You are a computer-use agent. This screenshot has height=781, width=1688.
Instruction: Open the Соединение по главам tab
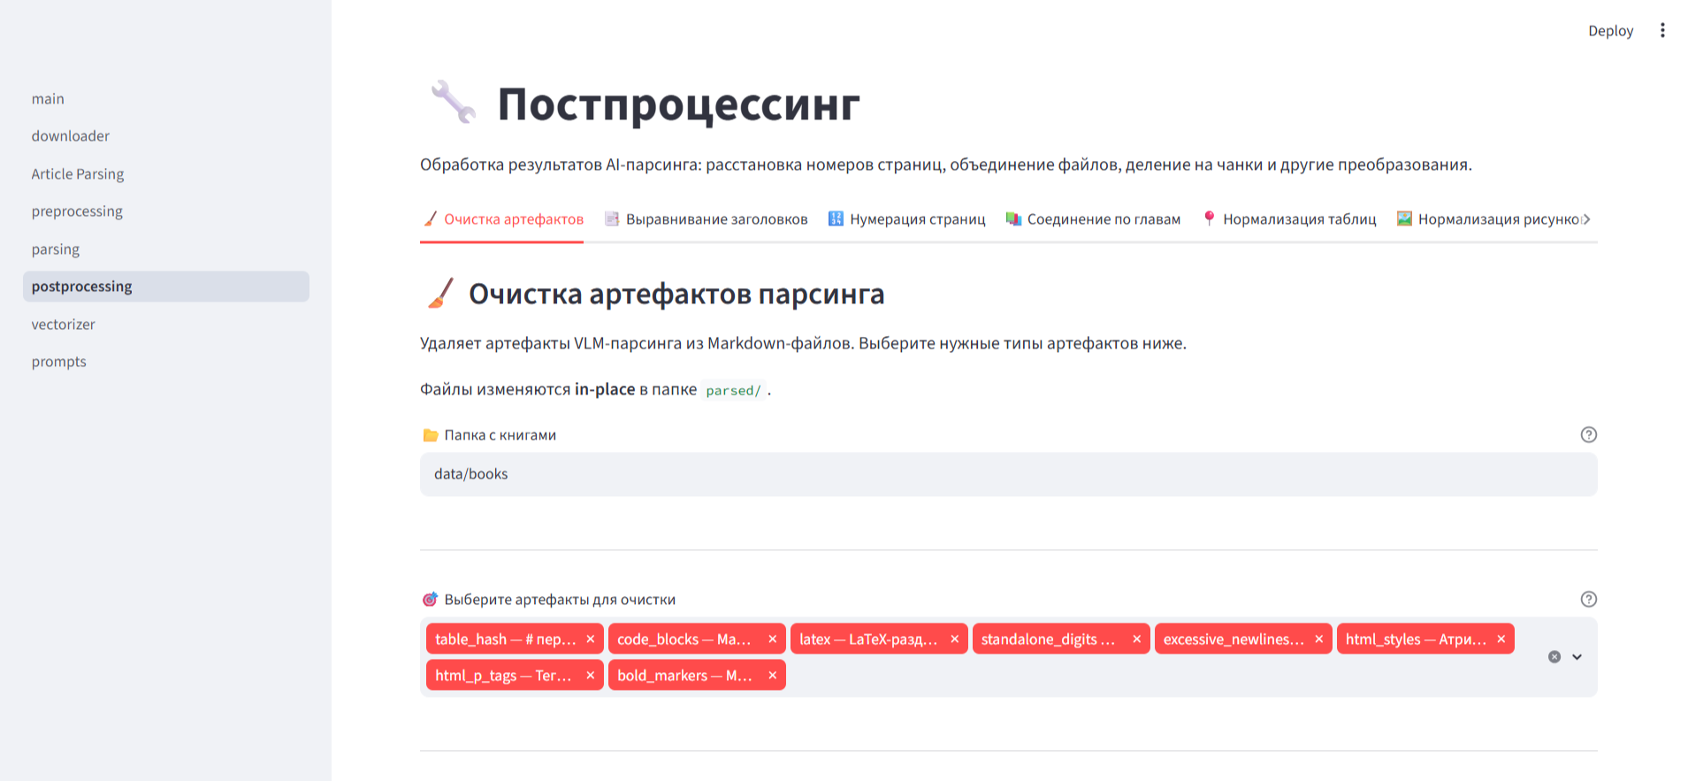click(x=1093, y=219)
